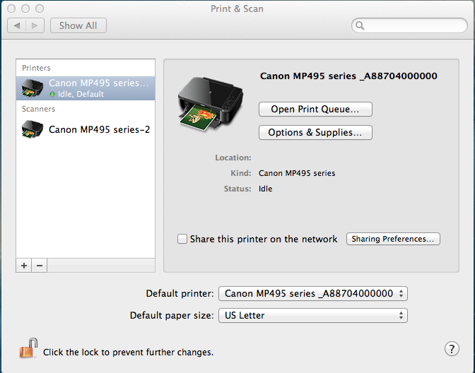
Task: Click the Canon MP495 series-2 scanner icon
Action: (x=33, y=129)
